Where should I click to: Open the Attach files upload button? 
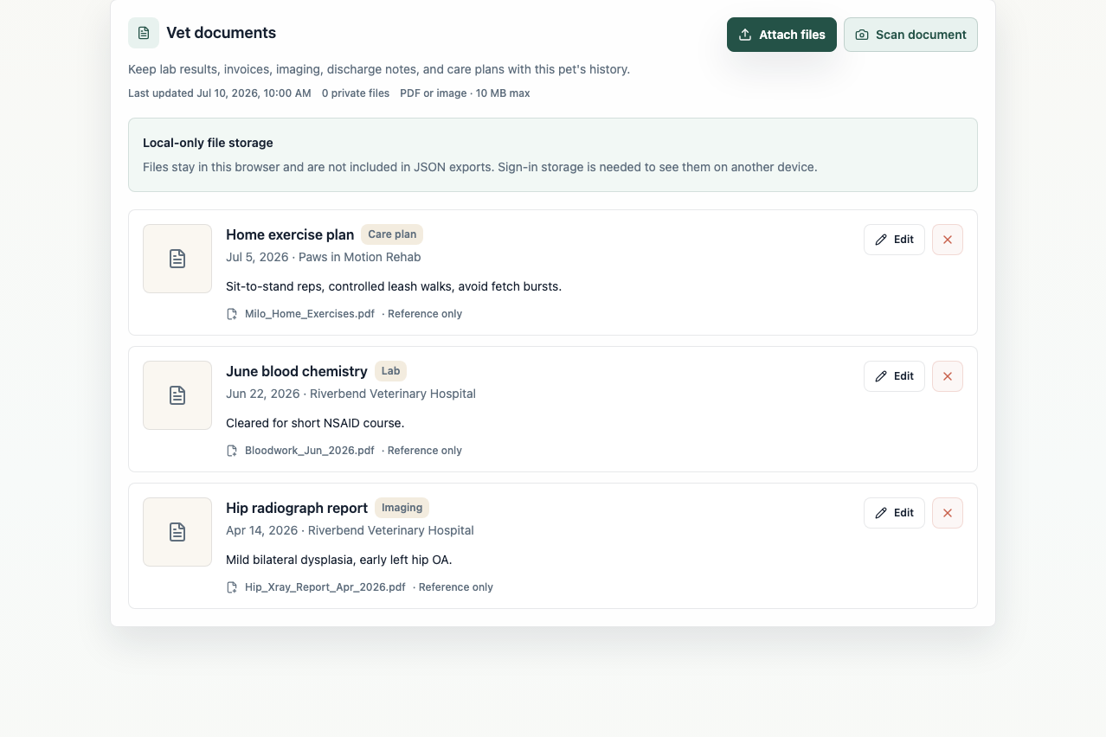[x=781, y=35]
